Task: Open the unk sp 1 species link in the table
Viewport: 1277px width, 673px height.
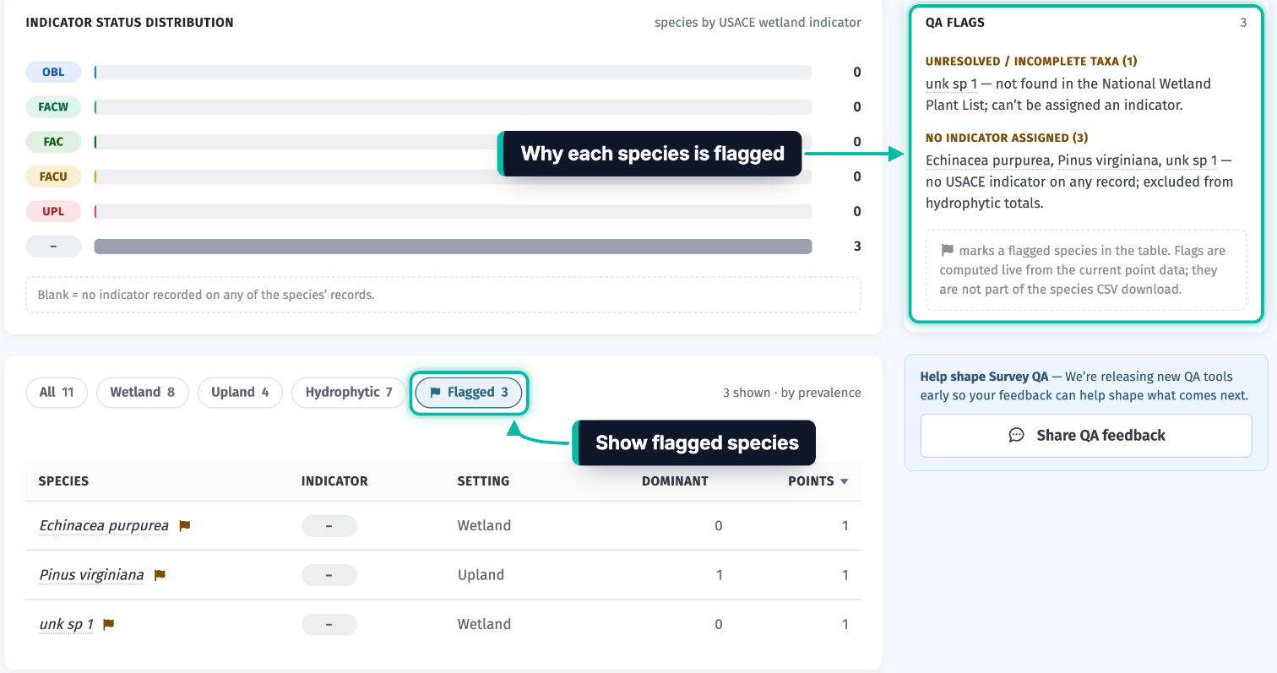Action: 66,624
